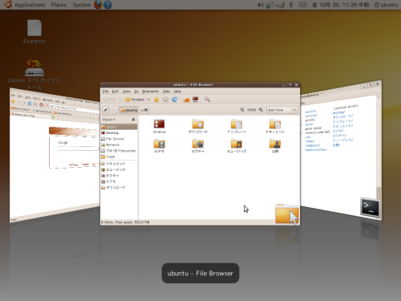Select ビデオ bookmark in the Places sidebar
Viewport: 401px width, 301px height.
(x=119, y=181)
